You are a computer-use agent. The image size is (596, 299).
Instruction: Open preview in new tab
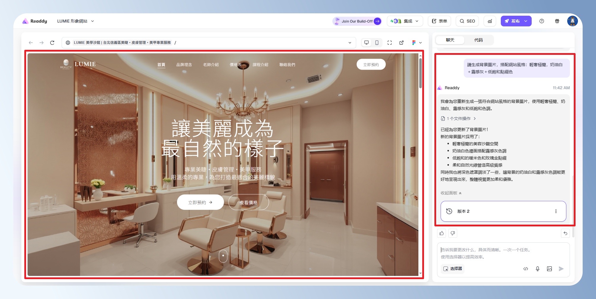pos(401,43)
